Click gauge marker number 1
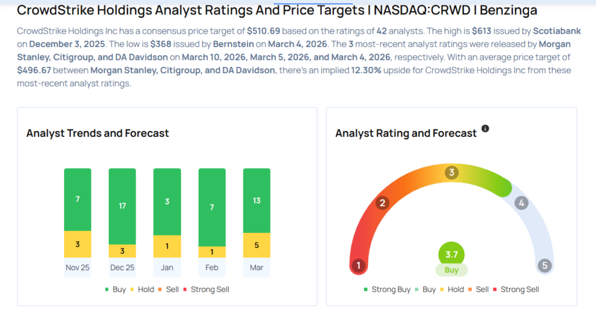 point(359,266)
